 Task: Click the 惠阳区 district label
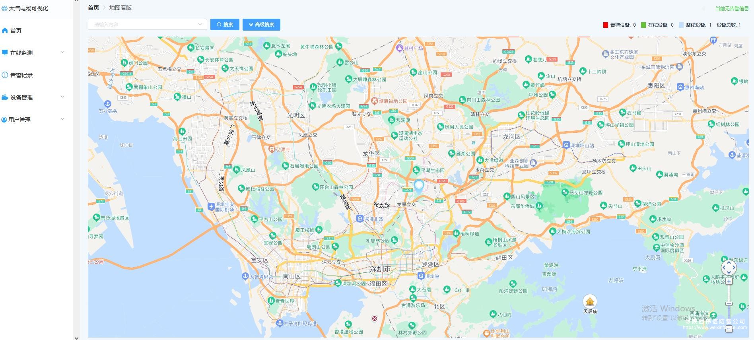pyautogui.click(x=656, y=85)
